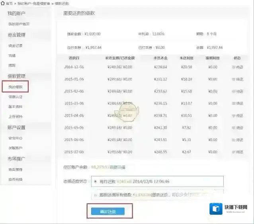The height and width of the screenshot is (224, 254).
Task: Click status icon for 2015-05-06 row
Action: click(234, 127)
